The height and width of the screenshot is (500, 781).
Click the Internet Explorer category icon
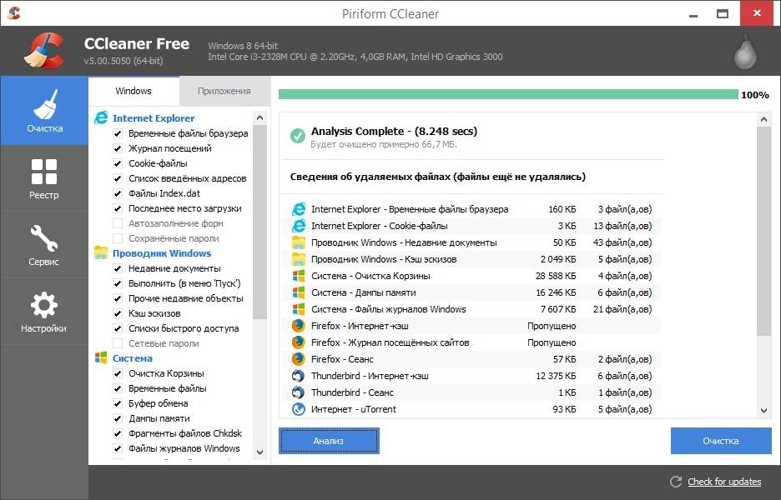[101, 117]
